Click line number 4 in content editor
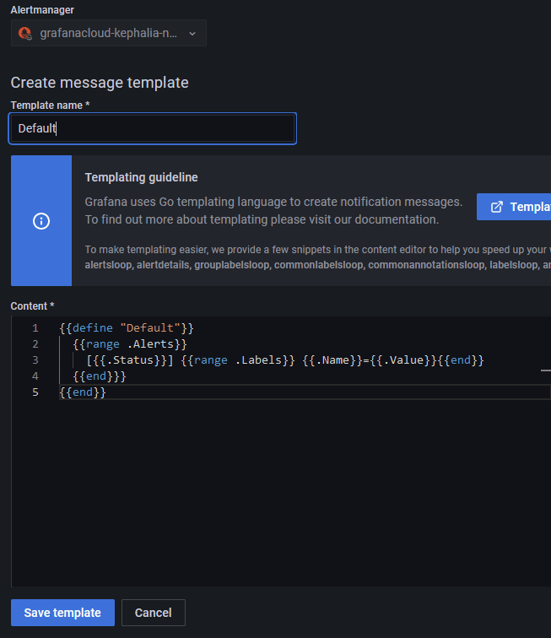Screen dimensions: 551x638 click(35, 376)
